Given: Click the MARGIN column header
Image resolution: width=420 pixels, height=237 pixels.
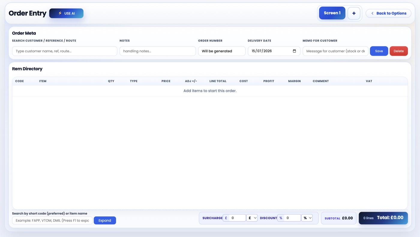Looking at the screenshot, I should (x=294, y=81).
